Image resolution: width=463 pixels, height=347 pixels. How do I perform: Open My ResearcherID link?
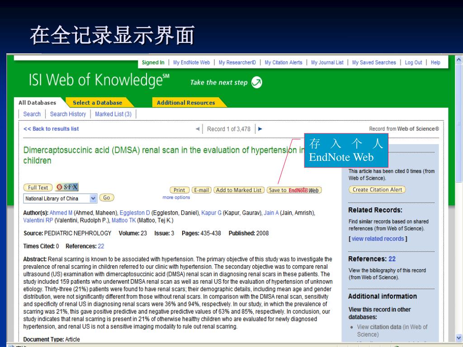[237, 62]
